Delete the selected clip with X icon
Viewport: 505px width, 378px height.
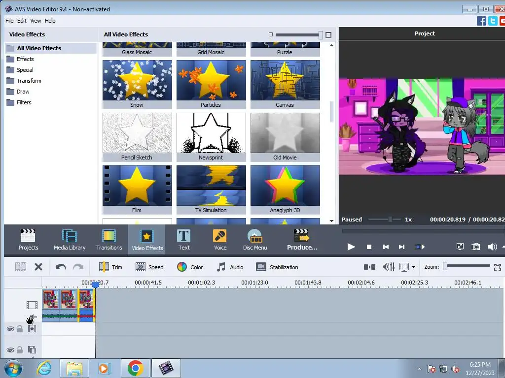(x=38, y=267)
